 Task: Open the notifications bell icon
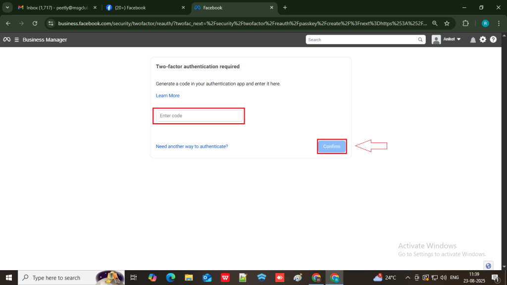(473, 40)
